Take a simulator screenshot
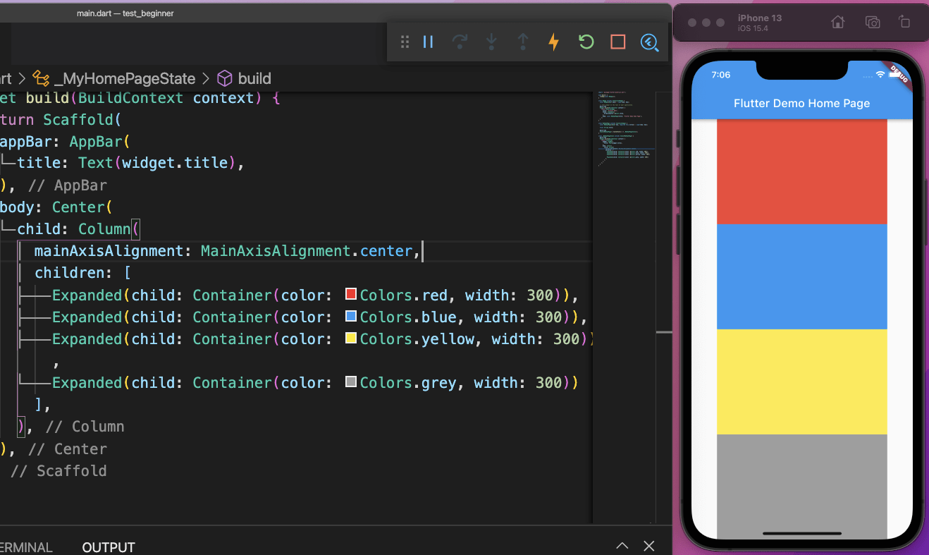This screenshot has height=555, width=929. (872, 23)
